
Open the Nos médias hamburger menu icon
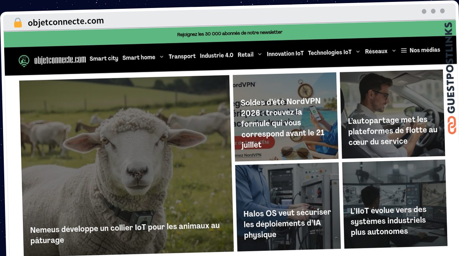click(404, 50)
